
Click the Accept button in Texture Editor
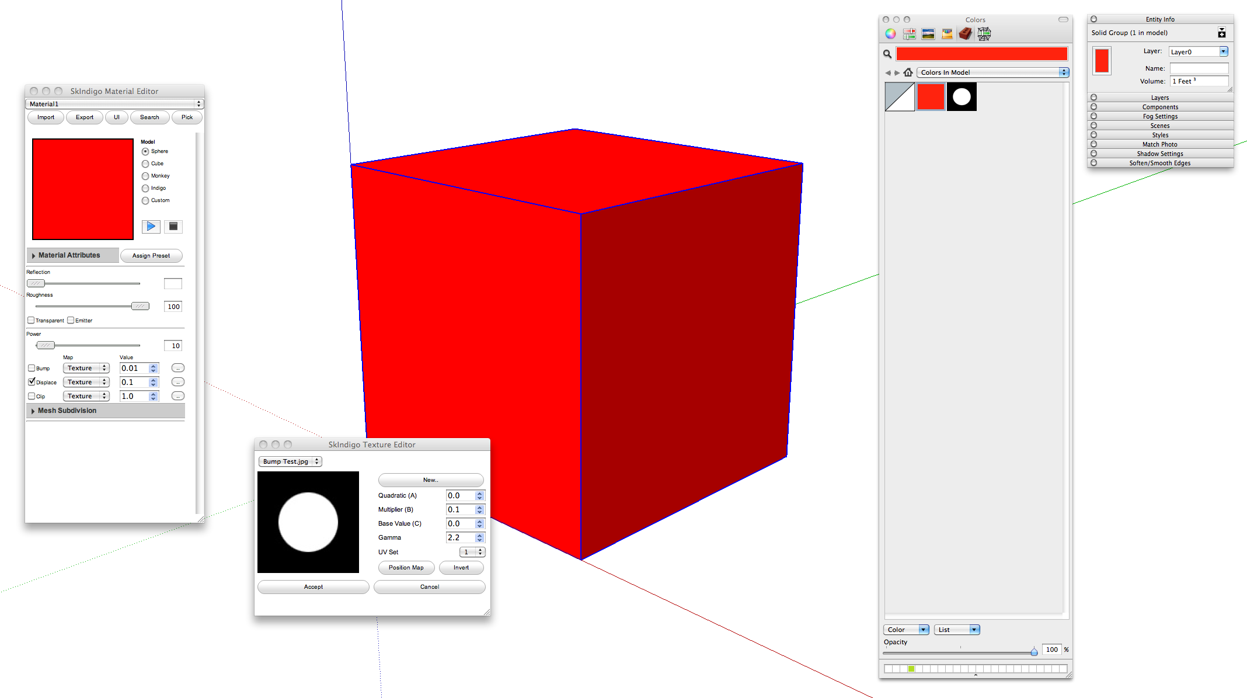tap(313, 586)
